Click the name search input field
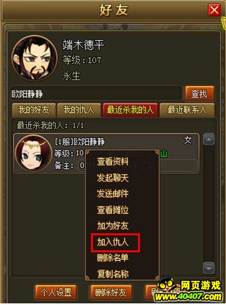 (x=96, y=94)
